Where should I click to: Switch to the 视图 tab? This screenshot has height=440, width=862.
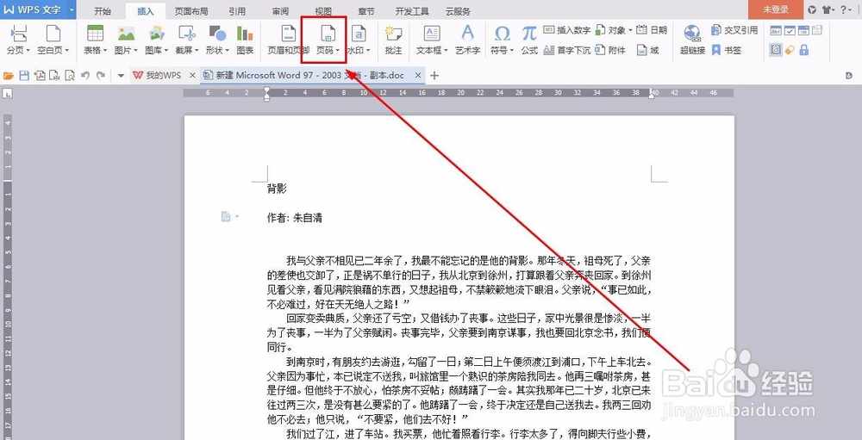click(x=323, y=11)
